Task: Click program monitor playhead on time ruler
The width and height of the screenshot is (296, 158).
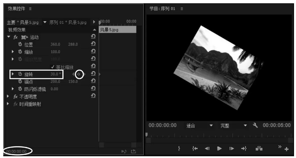Action: click(x=146, y=135)
